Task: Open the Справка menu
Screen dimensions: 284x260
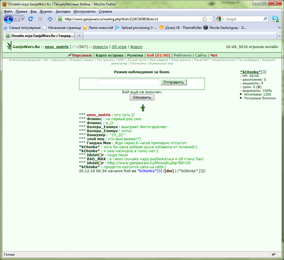Action: coord(105,11)
